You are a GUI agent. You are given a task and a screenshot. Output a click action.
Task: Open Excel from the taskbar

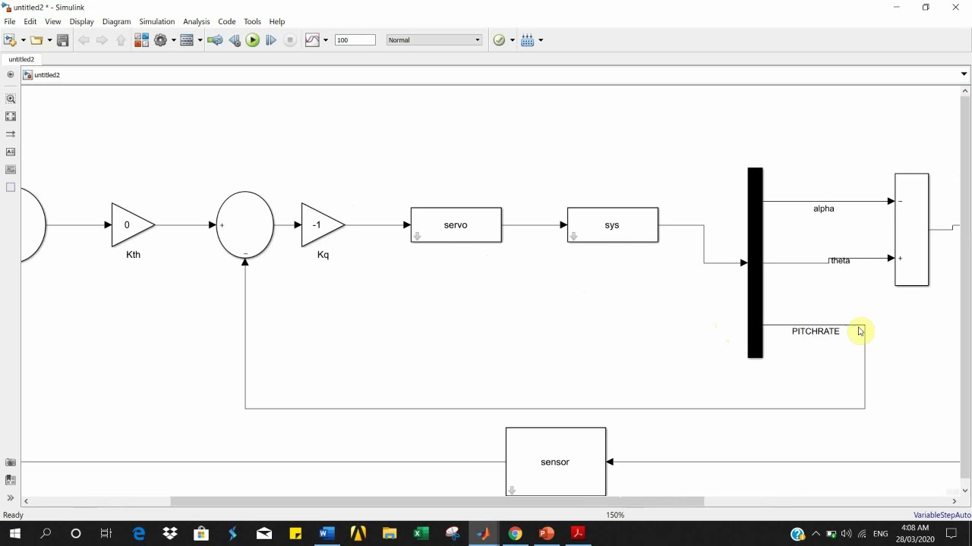[x=421, y=534]
